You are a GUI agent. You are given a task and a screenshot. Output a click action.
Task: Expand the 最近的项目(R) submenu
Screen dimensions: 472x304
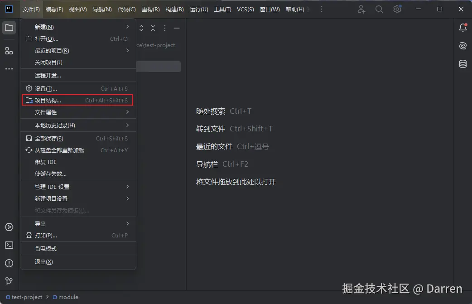[x=78, y=51]
